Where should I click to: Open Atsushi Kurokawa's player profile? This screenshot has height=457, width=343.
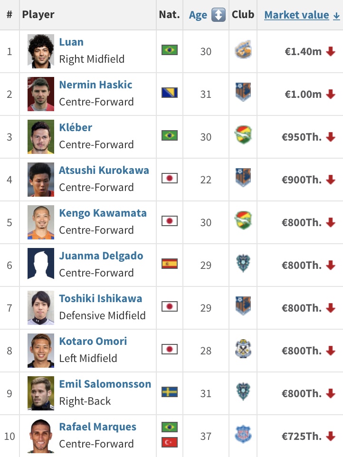104,171
